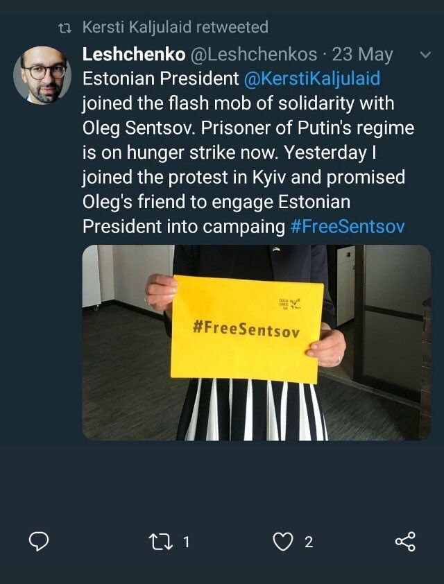Follow the #FreeSentsov hashtag link in the text
The width and height of the screenshot is (444, 584).
347,227
